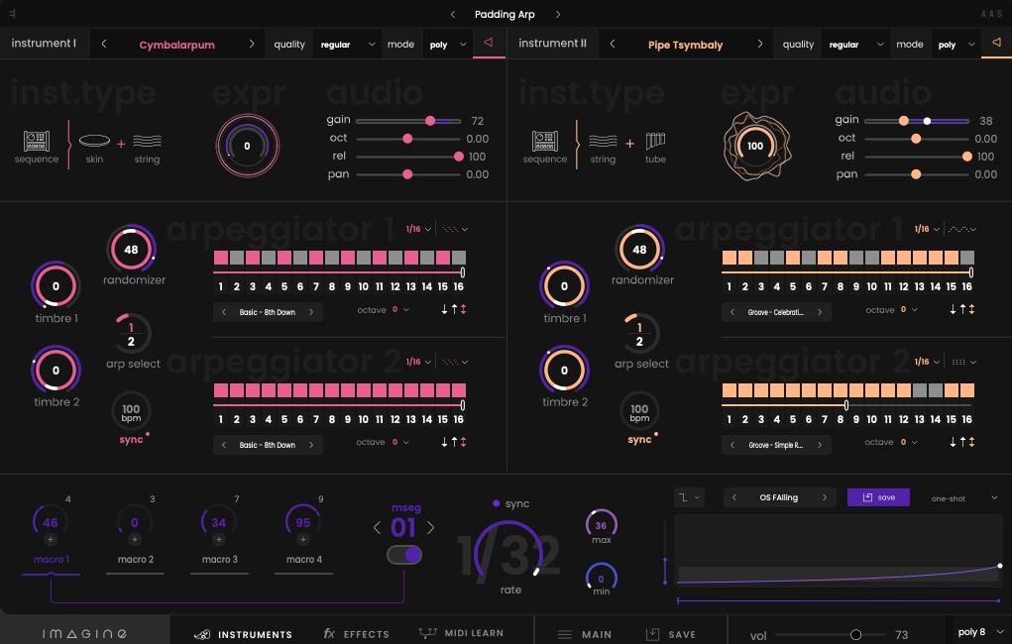
Task: Click the save button next to OS FAlling
Action: click(878, 496)
